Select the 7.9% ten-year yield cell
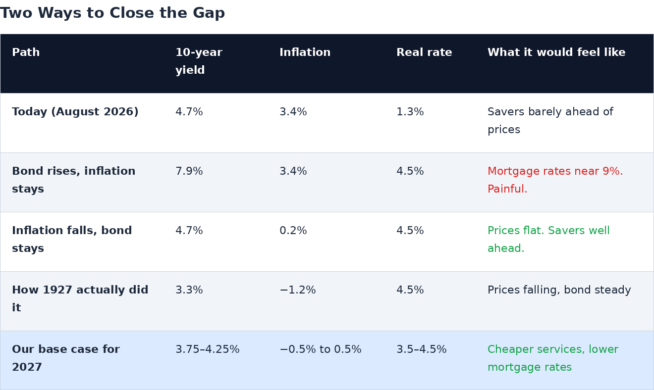 (x=189, y=172)
